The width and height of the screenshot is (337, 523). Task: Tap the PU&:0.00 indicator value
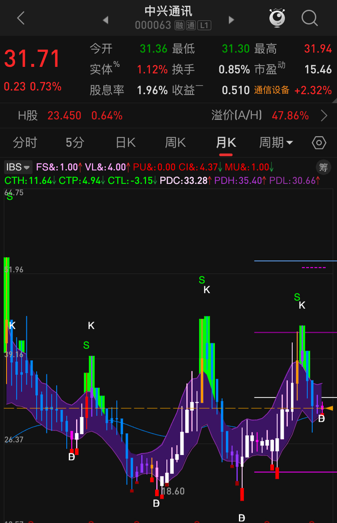pos(154,167)
